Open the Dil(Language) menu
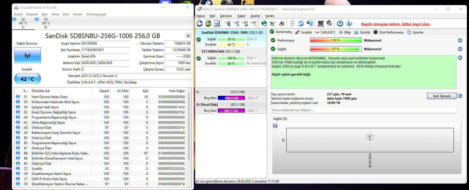This screenshot has width=469, height=190. [96, 14]
